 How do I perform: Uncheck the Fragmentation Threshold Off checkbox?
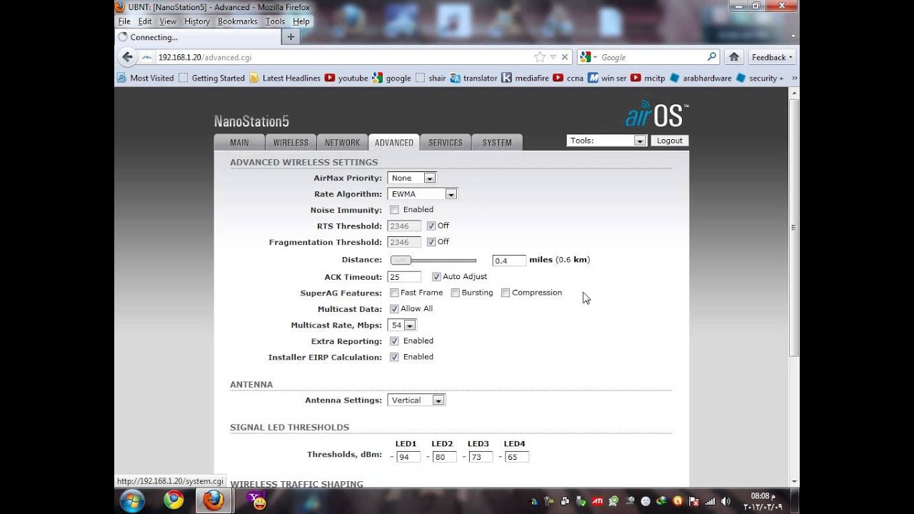[431, 242]
